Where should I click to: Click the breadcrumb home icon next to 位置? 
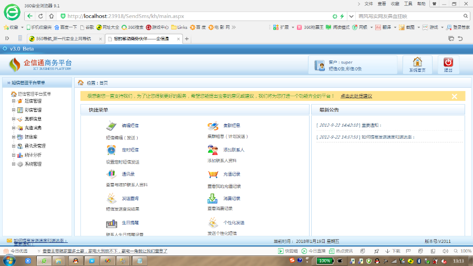80,83
